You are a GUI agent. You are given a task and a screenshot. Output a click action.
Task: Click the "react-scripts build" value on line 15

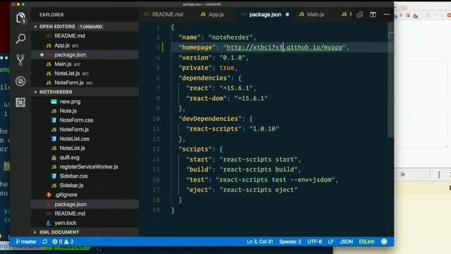coord(258,169)
